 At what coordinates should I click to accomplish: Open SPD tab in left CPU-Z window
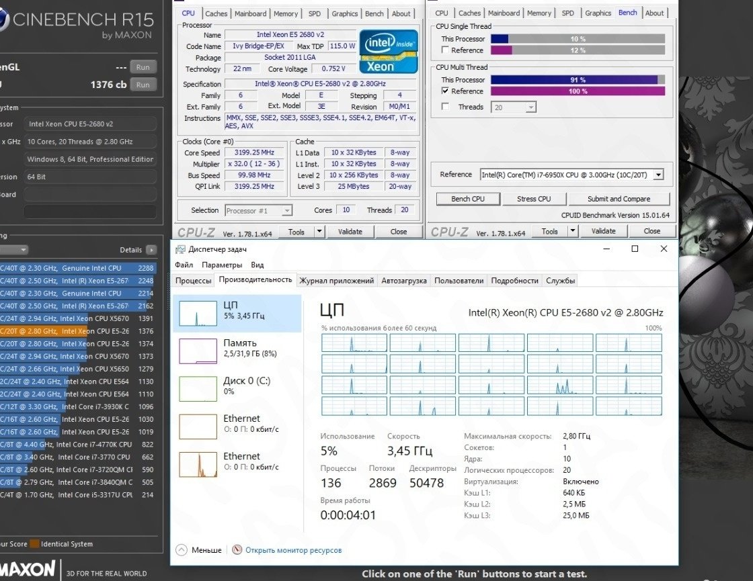point(315,13)
